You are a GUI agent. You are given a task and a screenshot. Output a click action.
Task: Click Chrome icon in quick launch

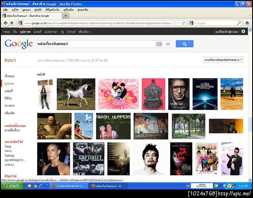pyautogui.click(x=35, y=186)
